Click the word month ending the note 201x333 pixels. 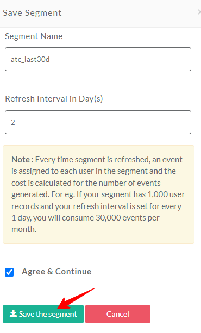click(x=24, y=229)
